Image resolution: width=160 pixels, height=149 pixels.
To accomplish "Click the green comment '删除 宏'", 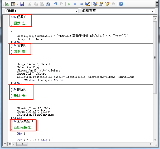I will 20,96.
